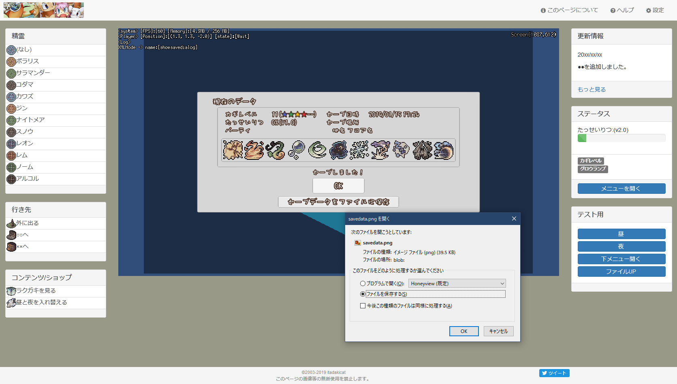The width and height of the screenshot is (677, 384).
Task: Select the プログラムで開く radio button
Action: 363,284
